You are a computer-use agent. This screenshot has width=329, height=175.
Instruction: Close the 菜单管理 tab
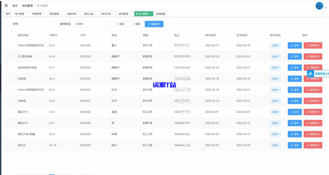pyautogui.click(x=44, y=14)
